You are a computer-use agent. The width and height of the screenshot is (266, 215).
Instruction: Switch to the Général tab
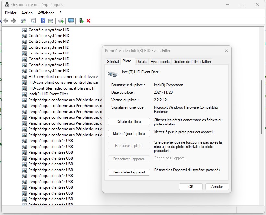tap(113, 62)
